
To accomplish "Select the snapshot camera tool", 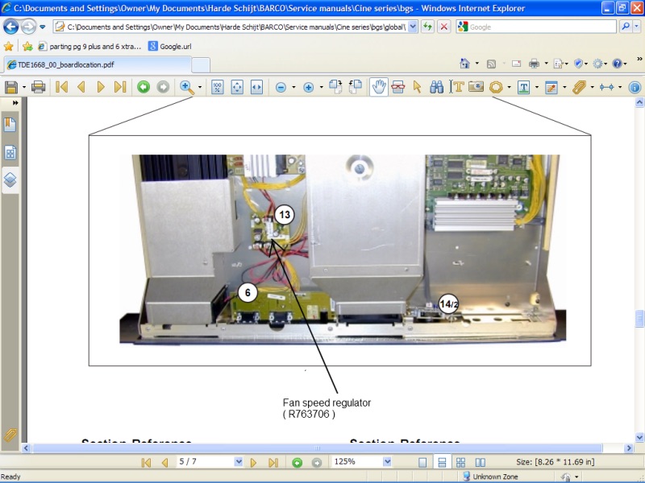I will [476, 87].
